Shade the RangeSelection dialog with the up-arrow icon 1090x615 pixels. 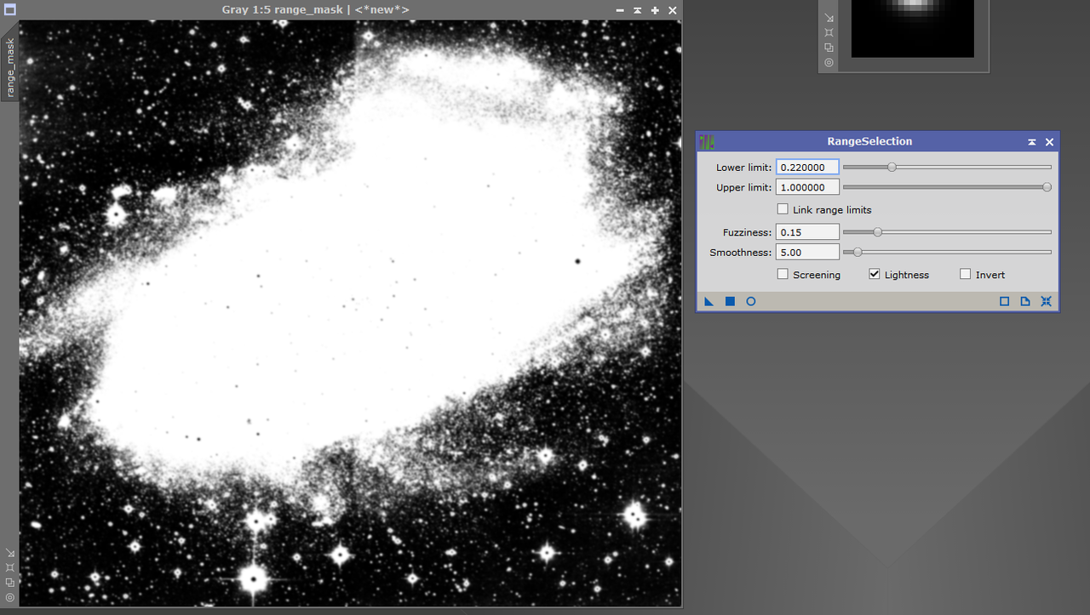click(1032, 142)
